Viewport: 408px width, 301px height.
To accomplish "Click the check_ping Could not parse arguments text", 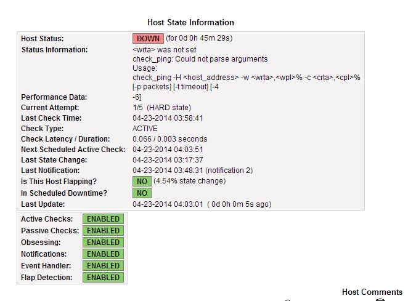I will pyautogui.click(x=200, y=59).
